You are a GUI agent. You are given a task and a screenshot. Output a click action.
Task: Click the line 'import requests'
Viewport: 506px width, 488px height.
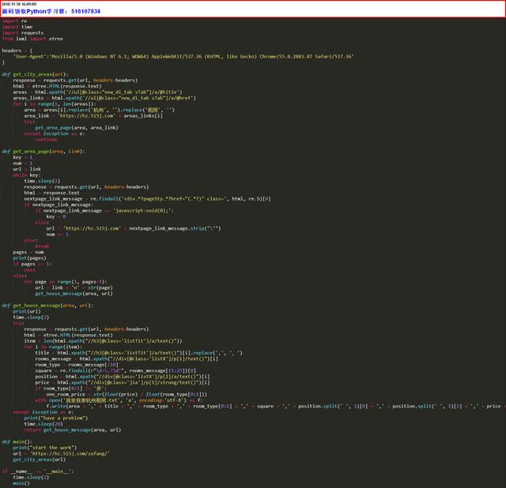point(23,33)
